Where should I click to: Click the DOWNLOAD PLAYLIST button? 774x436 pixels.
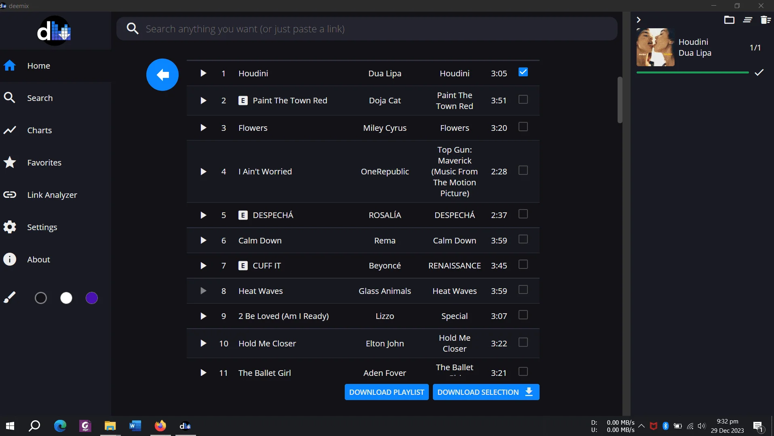click(x=386, y=392)
